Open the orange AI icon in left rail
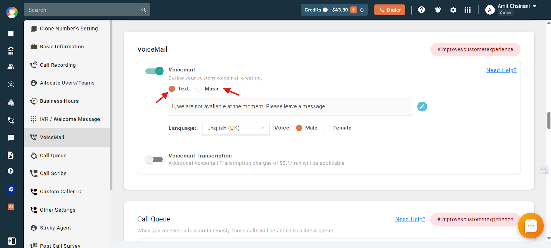Viewport: 551px width, 248px height. 11,207
